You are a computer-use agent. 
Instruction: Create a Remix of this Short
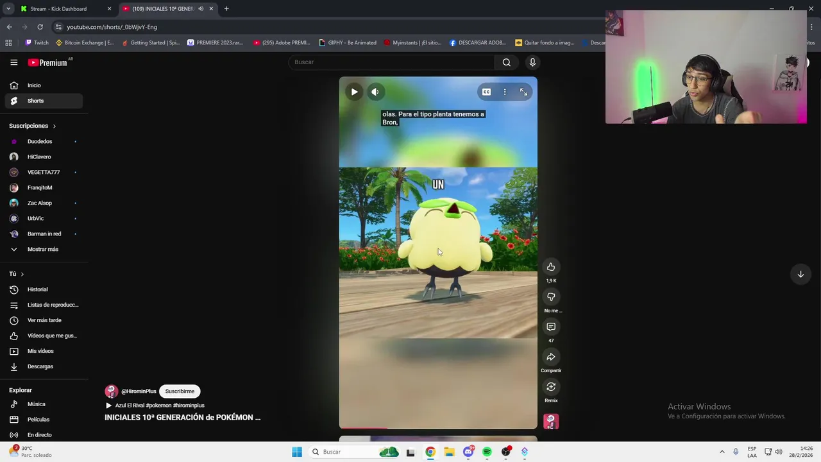click(x=551, y=387)
